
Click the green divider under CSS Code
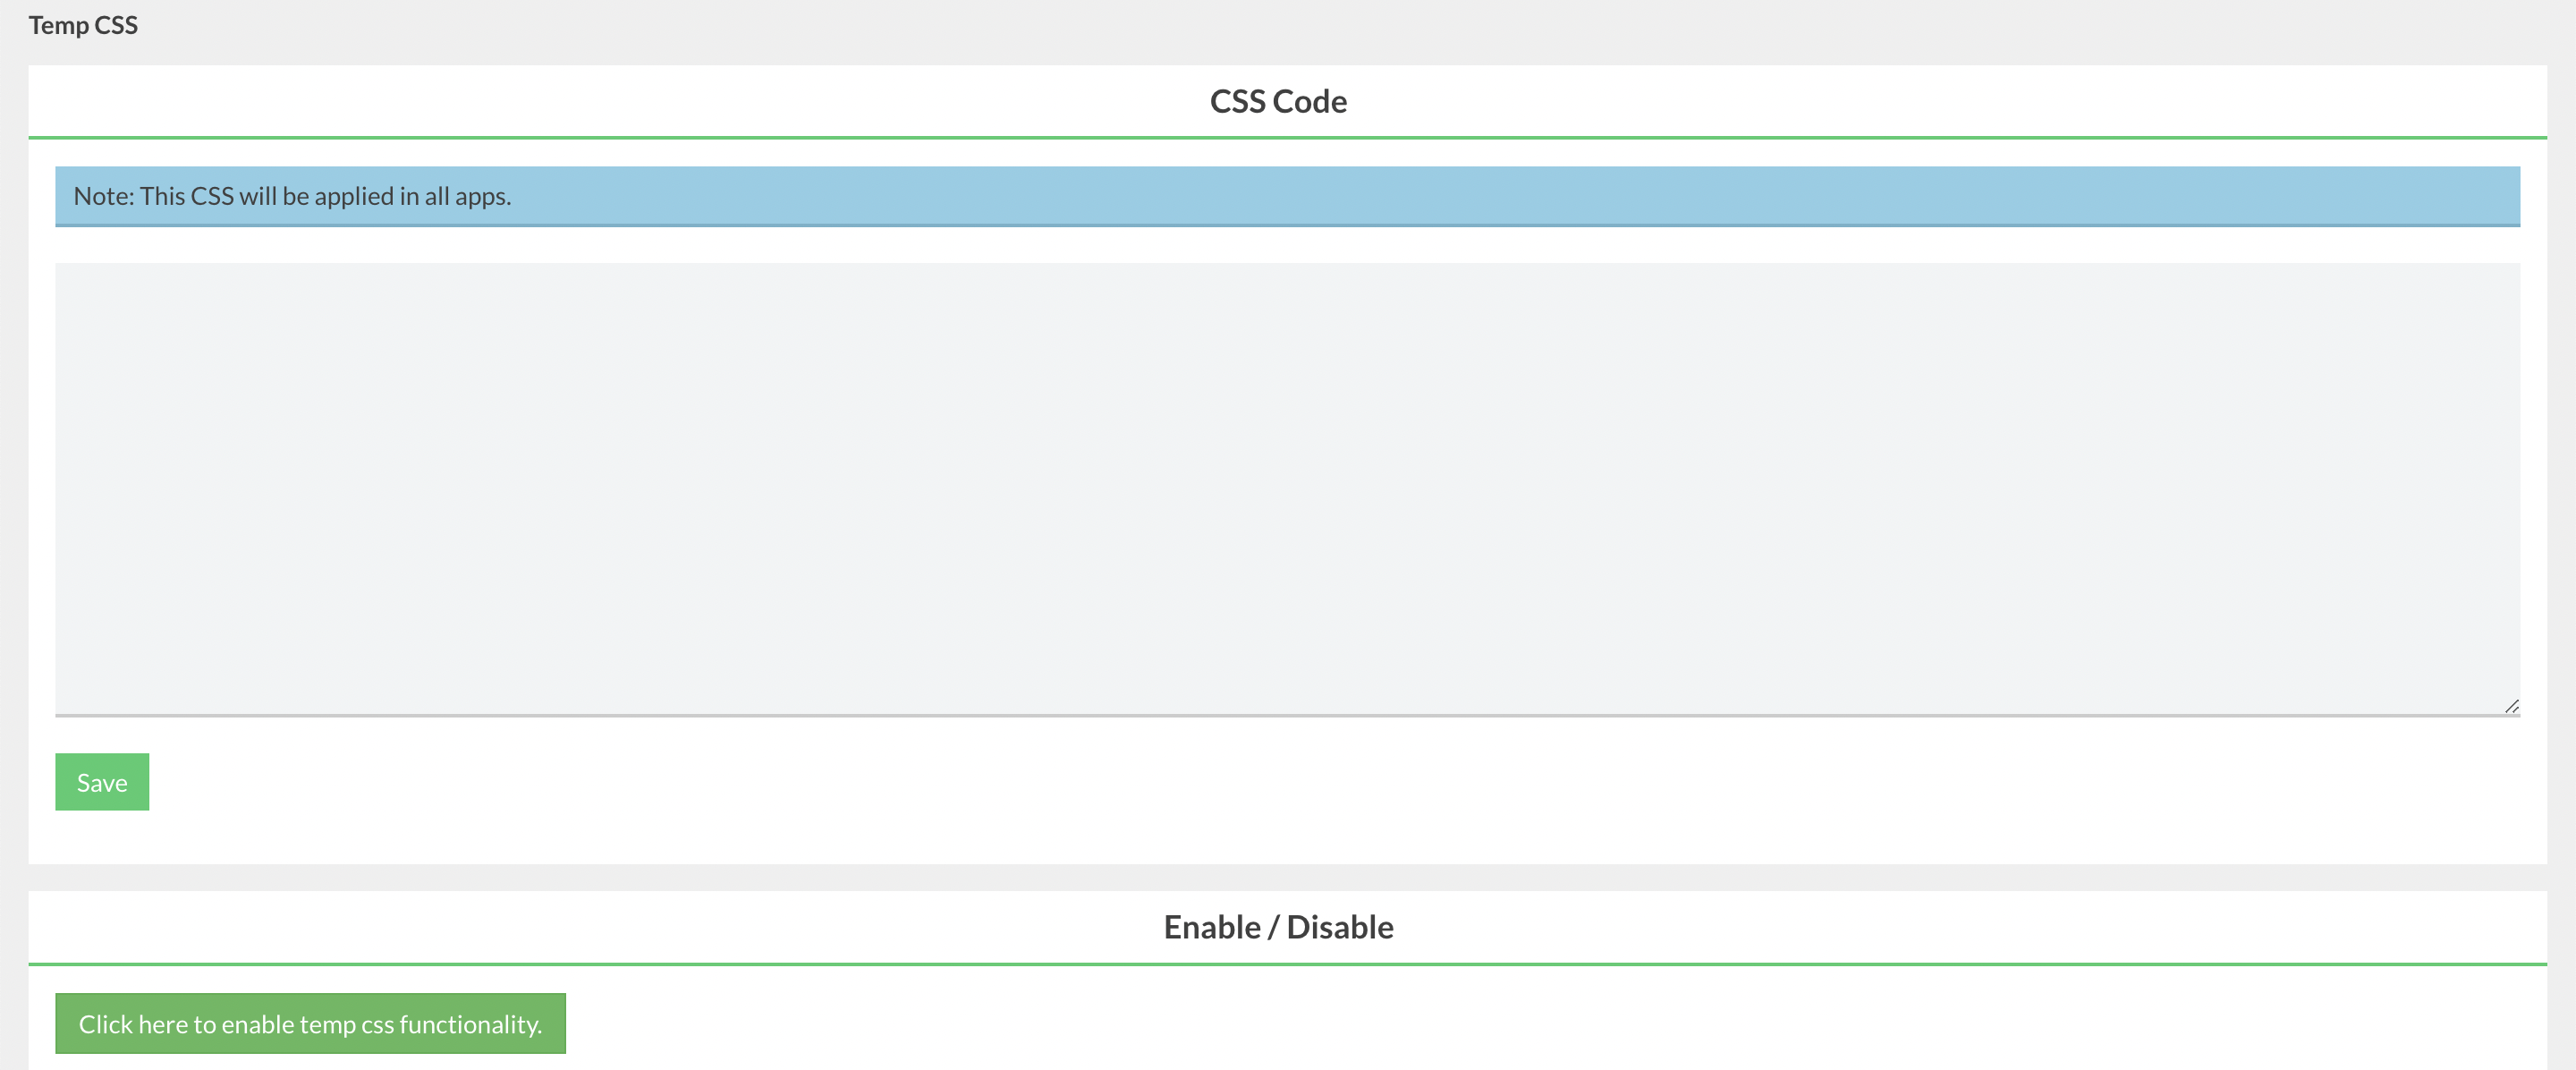click(1287, 137)
